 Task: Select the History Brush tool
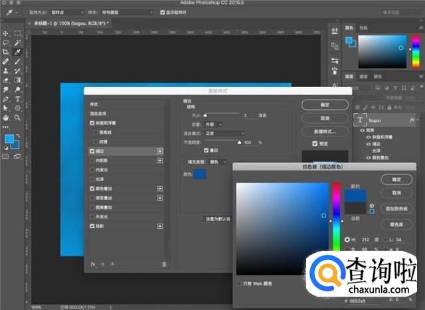(x=17, y=71)
